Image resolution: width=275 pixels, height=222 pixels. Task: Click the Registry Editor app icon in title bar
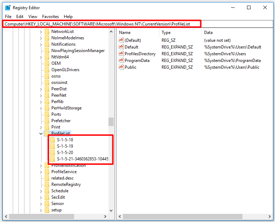tap(8, 8)
